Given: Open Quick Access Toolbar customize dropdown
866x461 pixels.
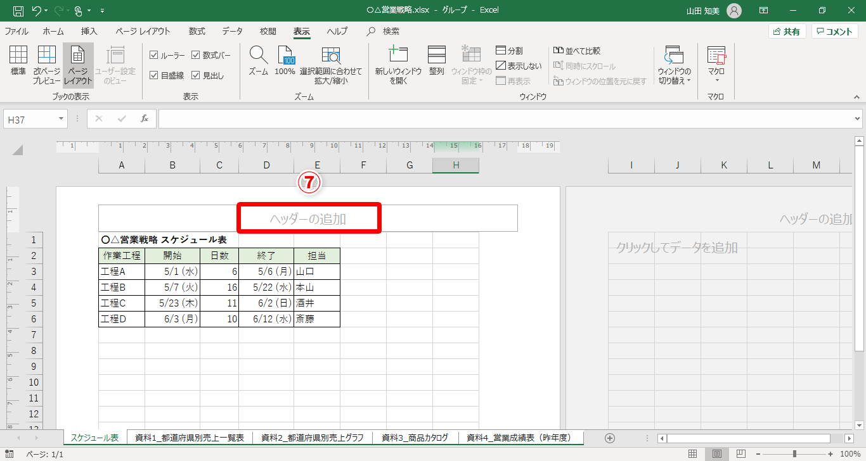Looking at the screenshot, I should pos(103,10).
